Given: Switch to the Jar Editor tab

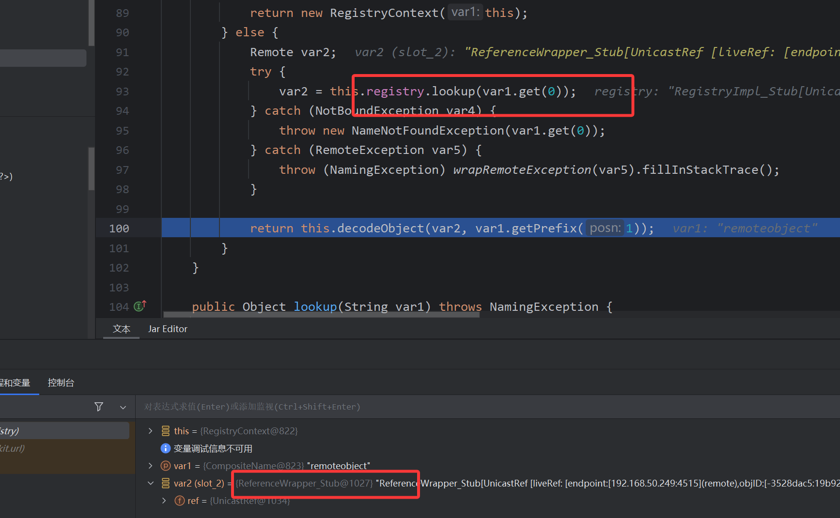Looking at the screenshot, I should (x=168, y=329).
